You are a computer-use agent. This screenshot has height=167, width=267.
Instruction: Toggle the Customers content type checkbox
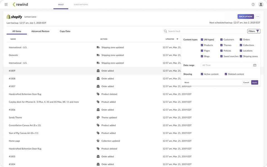click(x=221, y=40)
